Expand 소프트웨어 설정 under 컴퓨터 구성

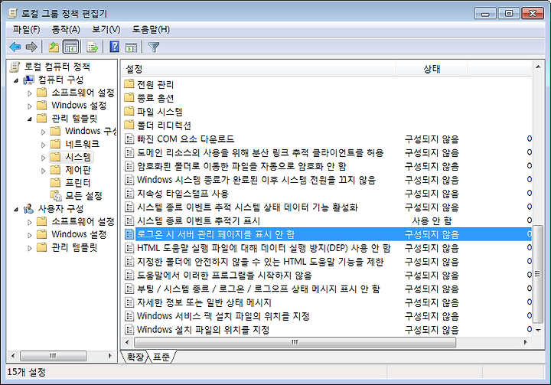[x=30, y=93]
